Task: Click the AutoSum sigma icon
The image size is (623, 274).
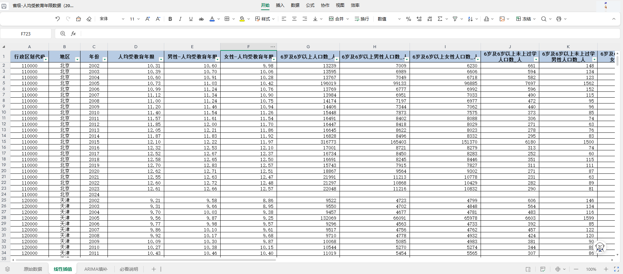Action: (x=440, y=19)
